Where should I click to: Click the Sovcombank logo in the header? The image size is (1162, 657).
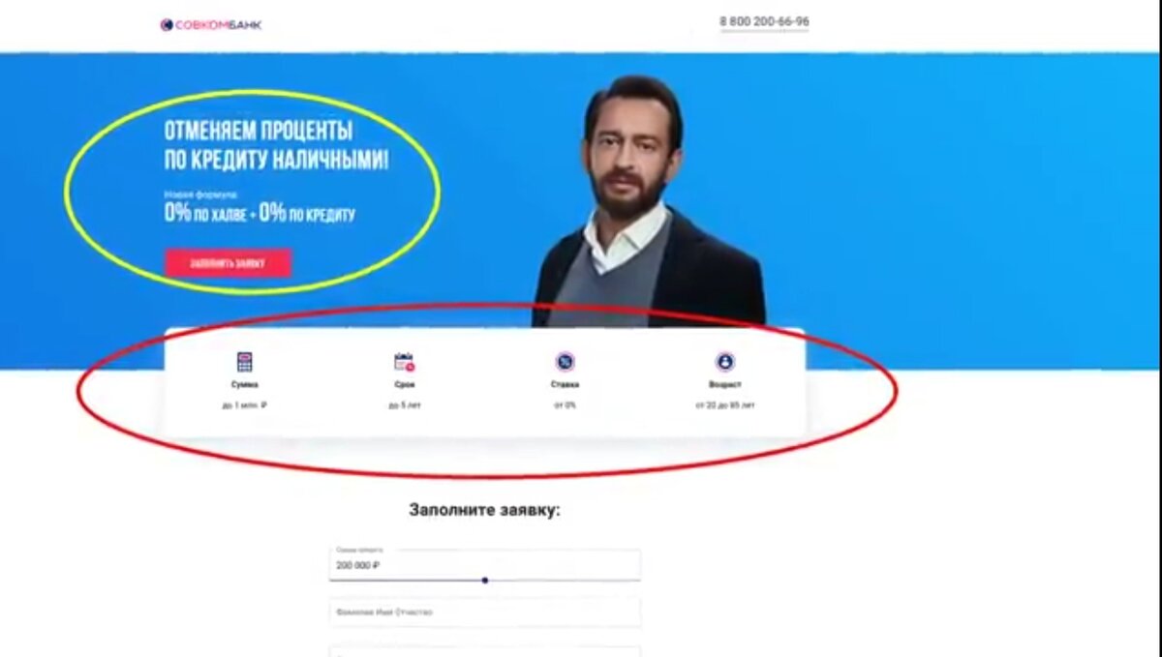pos(210,25)
